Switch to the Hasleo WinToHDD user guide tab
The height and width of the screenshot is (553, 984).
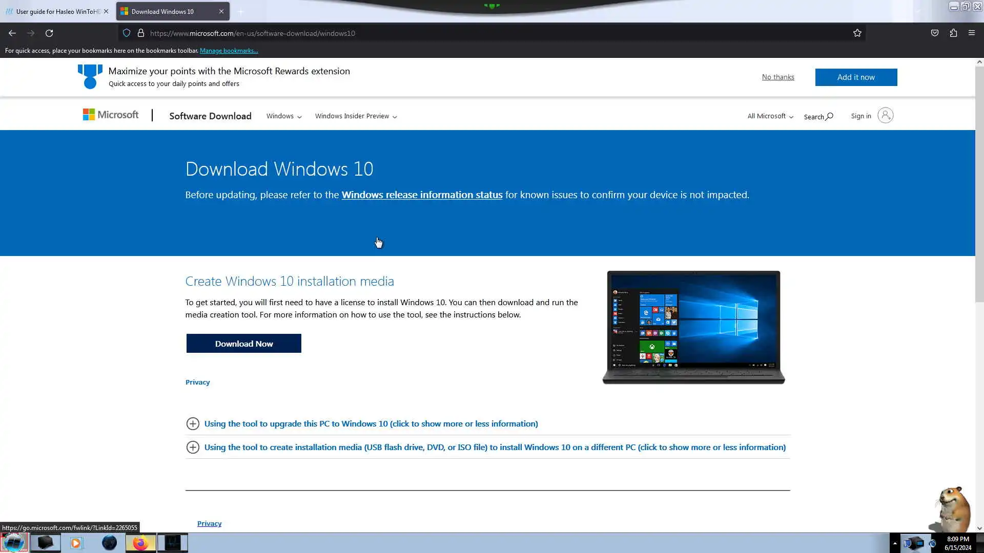tap(56, 11)
